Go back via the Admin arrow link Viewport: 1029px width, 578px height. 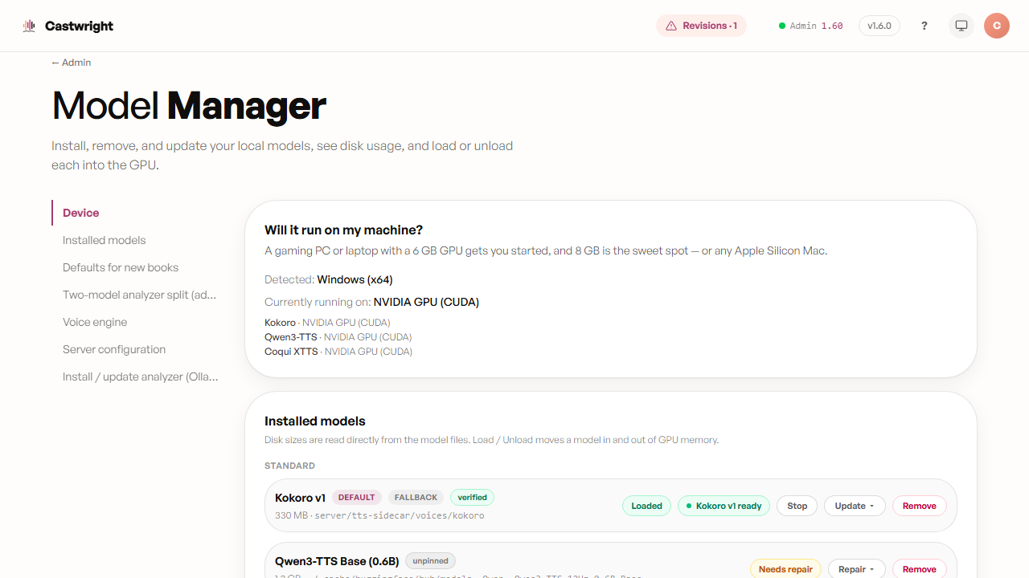click(x=72, y=63)
